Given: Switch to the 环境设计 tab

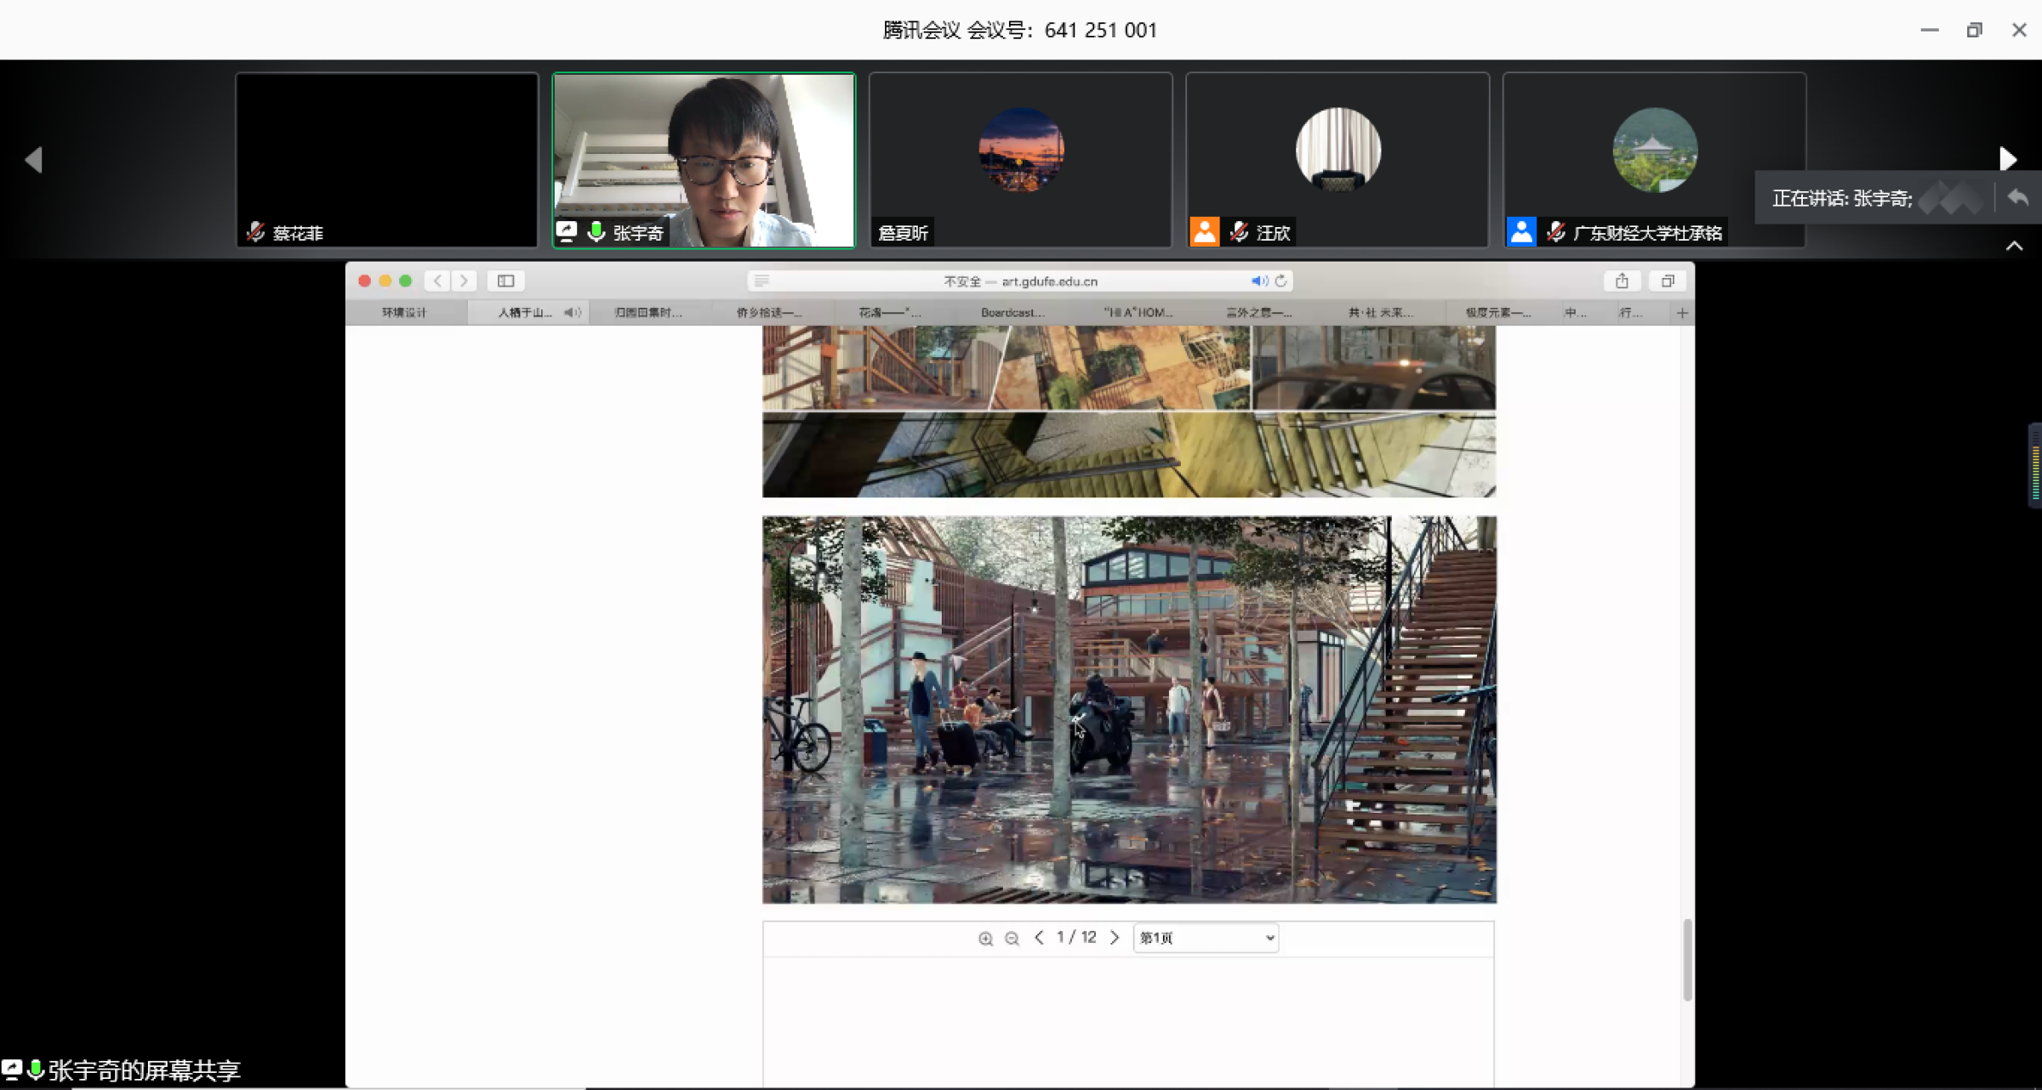Looking at the screenshot, I should 404,313.
